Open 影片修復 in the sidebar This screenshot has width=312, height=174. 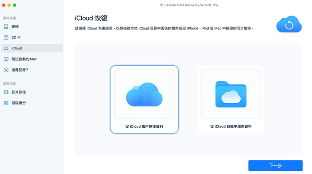(32, 92)
